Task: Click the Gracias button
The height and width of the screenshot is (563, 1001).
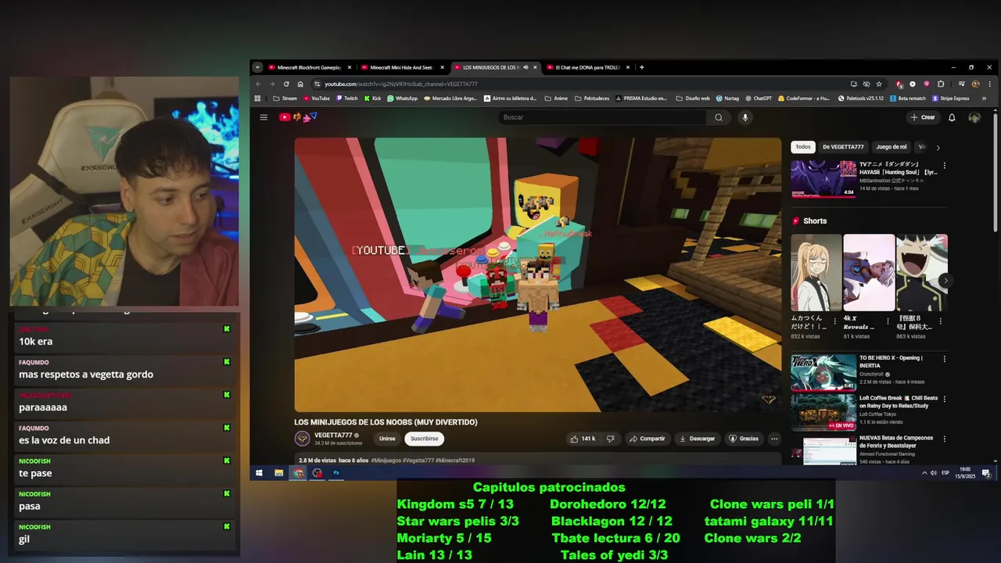Action: (x=744, y=439)
